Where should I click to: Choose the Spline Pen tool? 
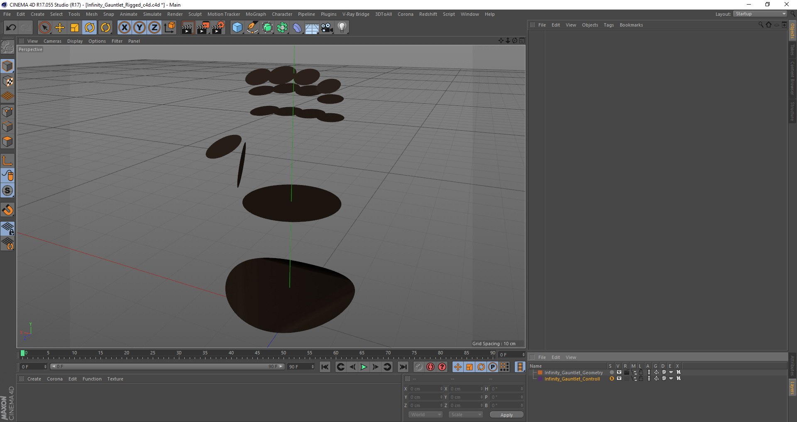coord(252,28)
